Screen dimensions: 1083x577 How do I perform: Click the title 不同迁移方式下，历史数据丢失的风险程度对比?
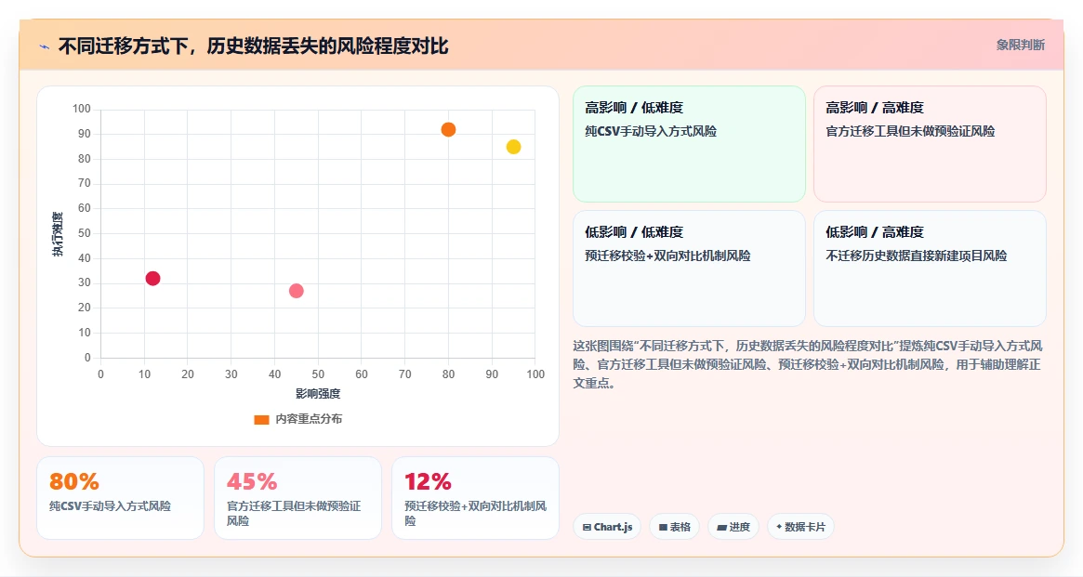[254, 46]
